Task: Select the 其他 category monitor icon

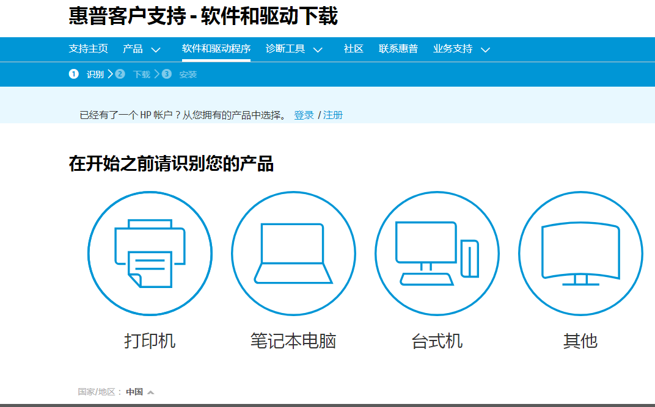Action: (x=580, y=253)
